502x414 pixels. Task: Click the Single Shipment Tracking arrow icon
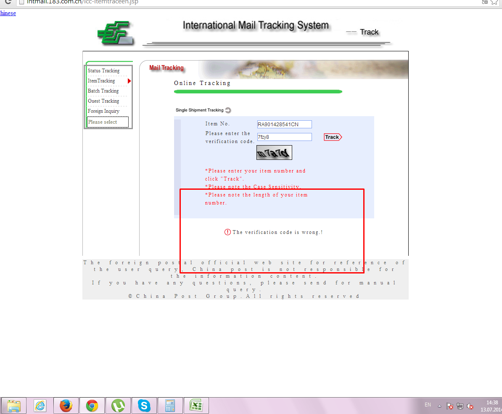pos(228,110)
